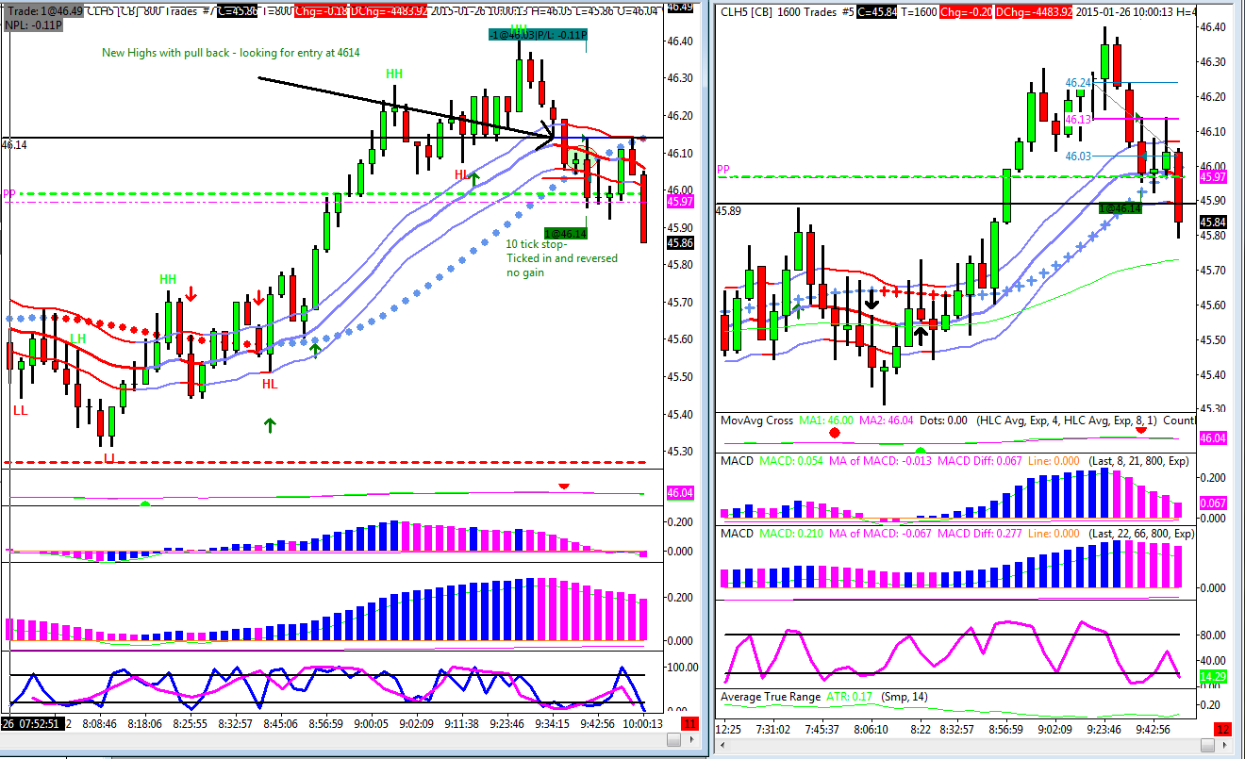Screen dimensions: 1245x759
Task: Click the "MA2: 46.04" value
Action: pos(888,419)
